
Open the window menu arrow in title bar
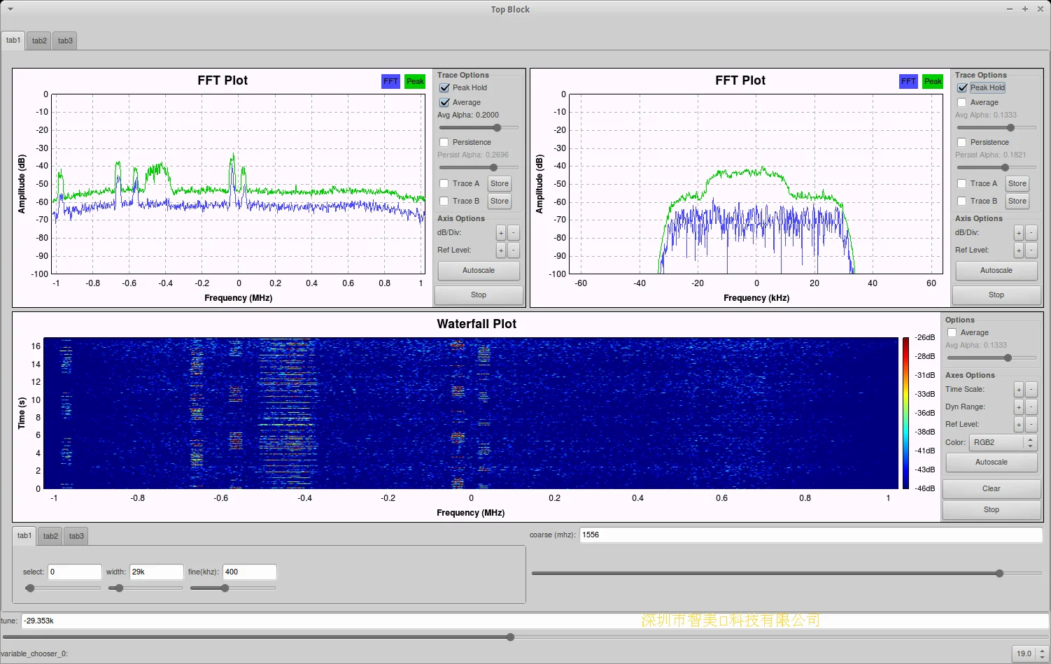tap(10, 9)
